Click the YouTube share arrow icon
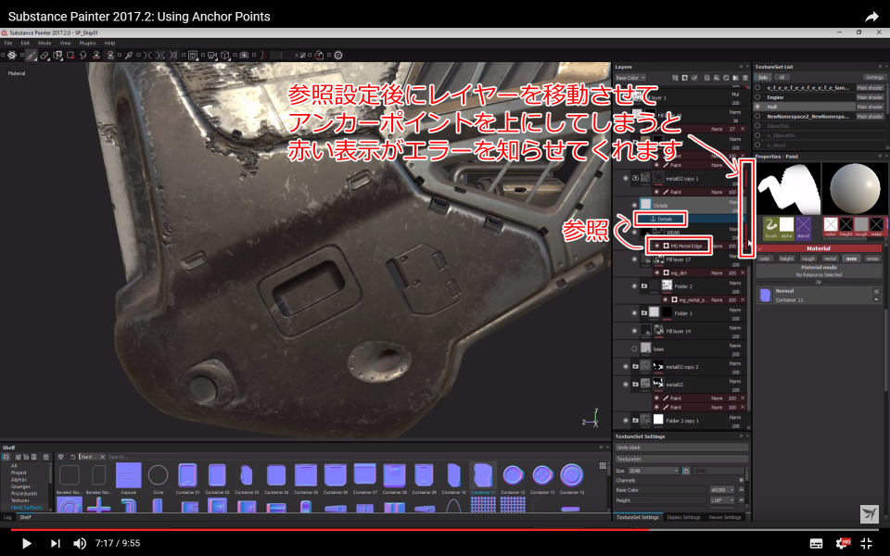The height and width of the screenshot is (556, 890). (871, 17)
